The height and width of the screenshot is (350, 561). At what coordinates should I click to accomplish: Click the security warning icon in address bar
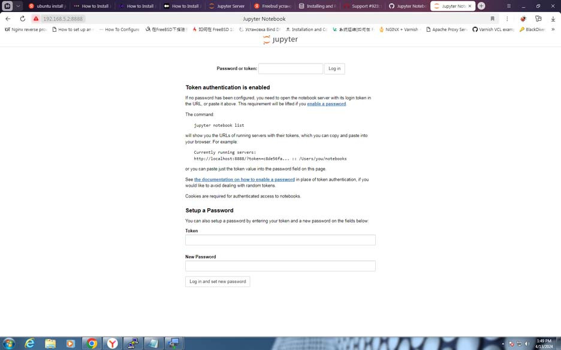tap(34, 19)
